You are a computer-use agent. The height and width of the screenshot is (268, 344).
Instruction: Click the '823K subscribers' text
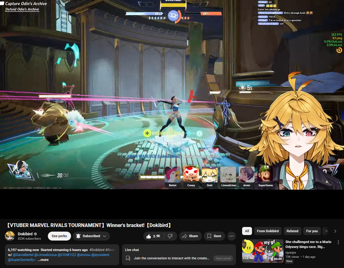pos(29,239)
